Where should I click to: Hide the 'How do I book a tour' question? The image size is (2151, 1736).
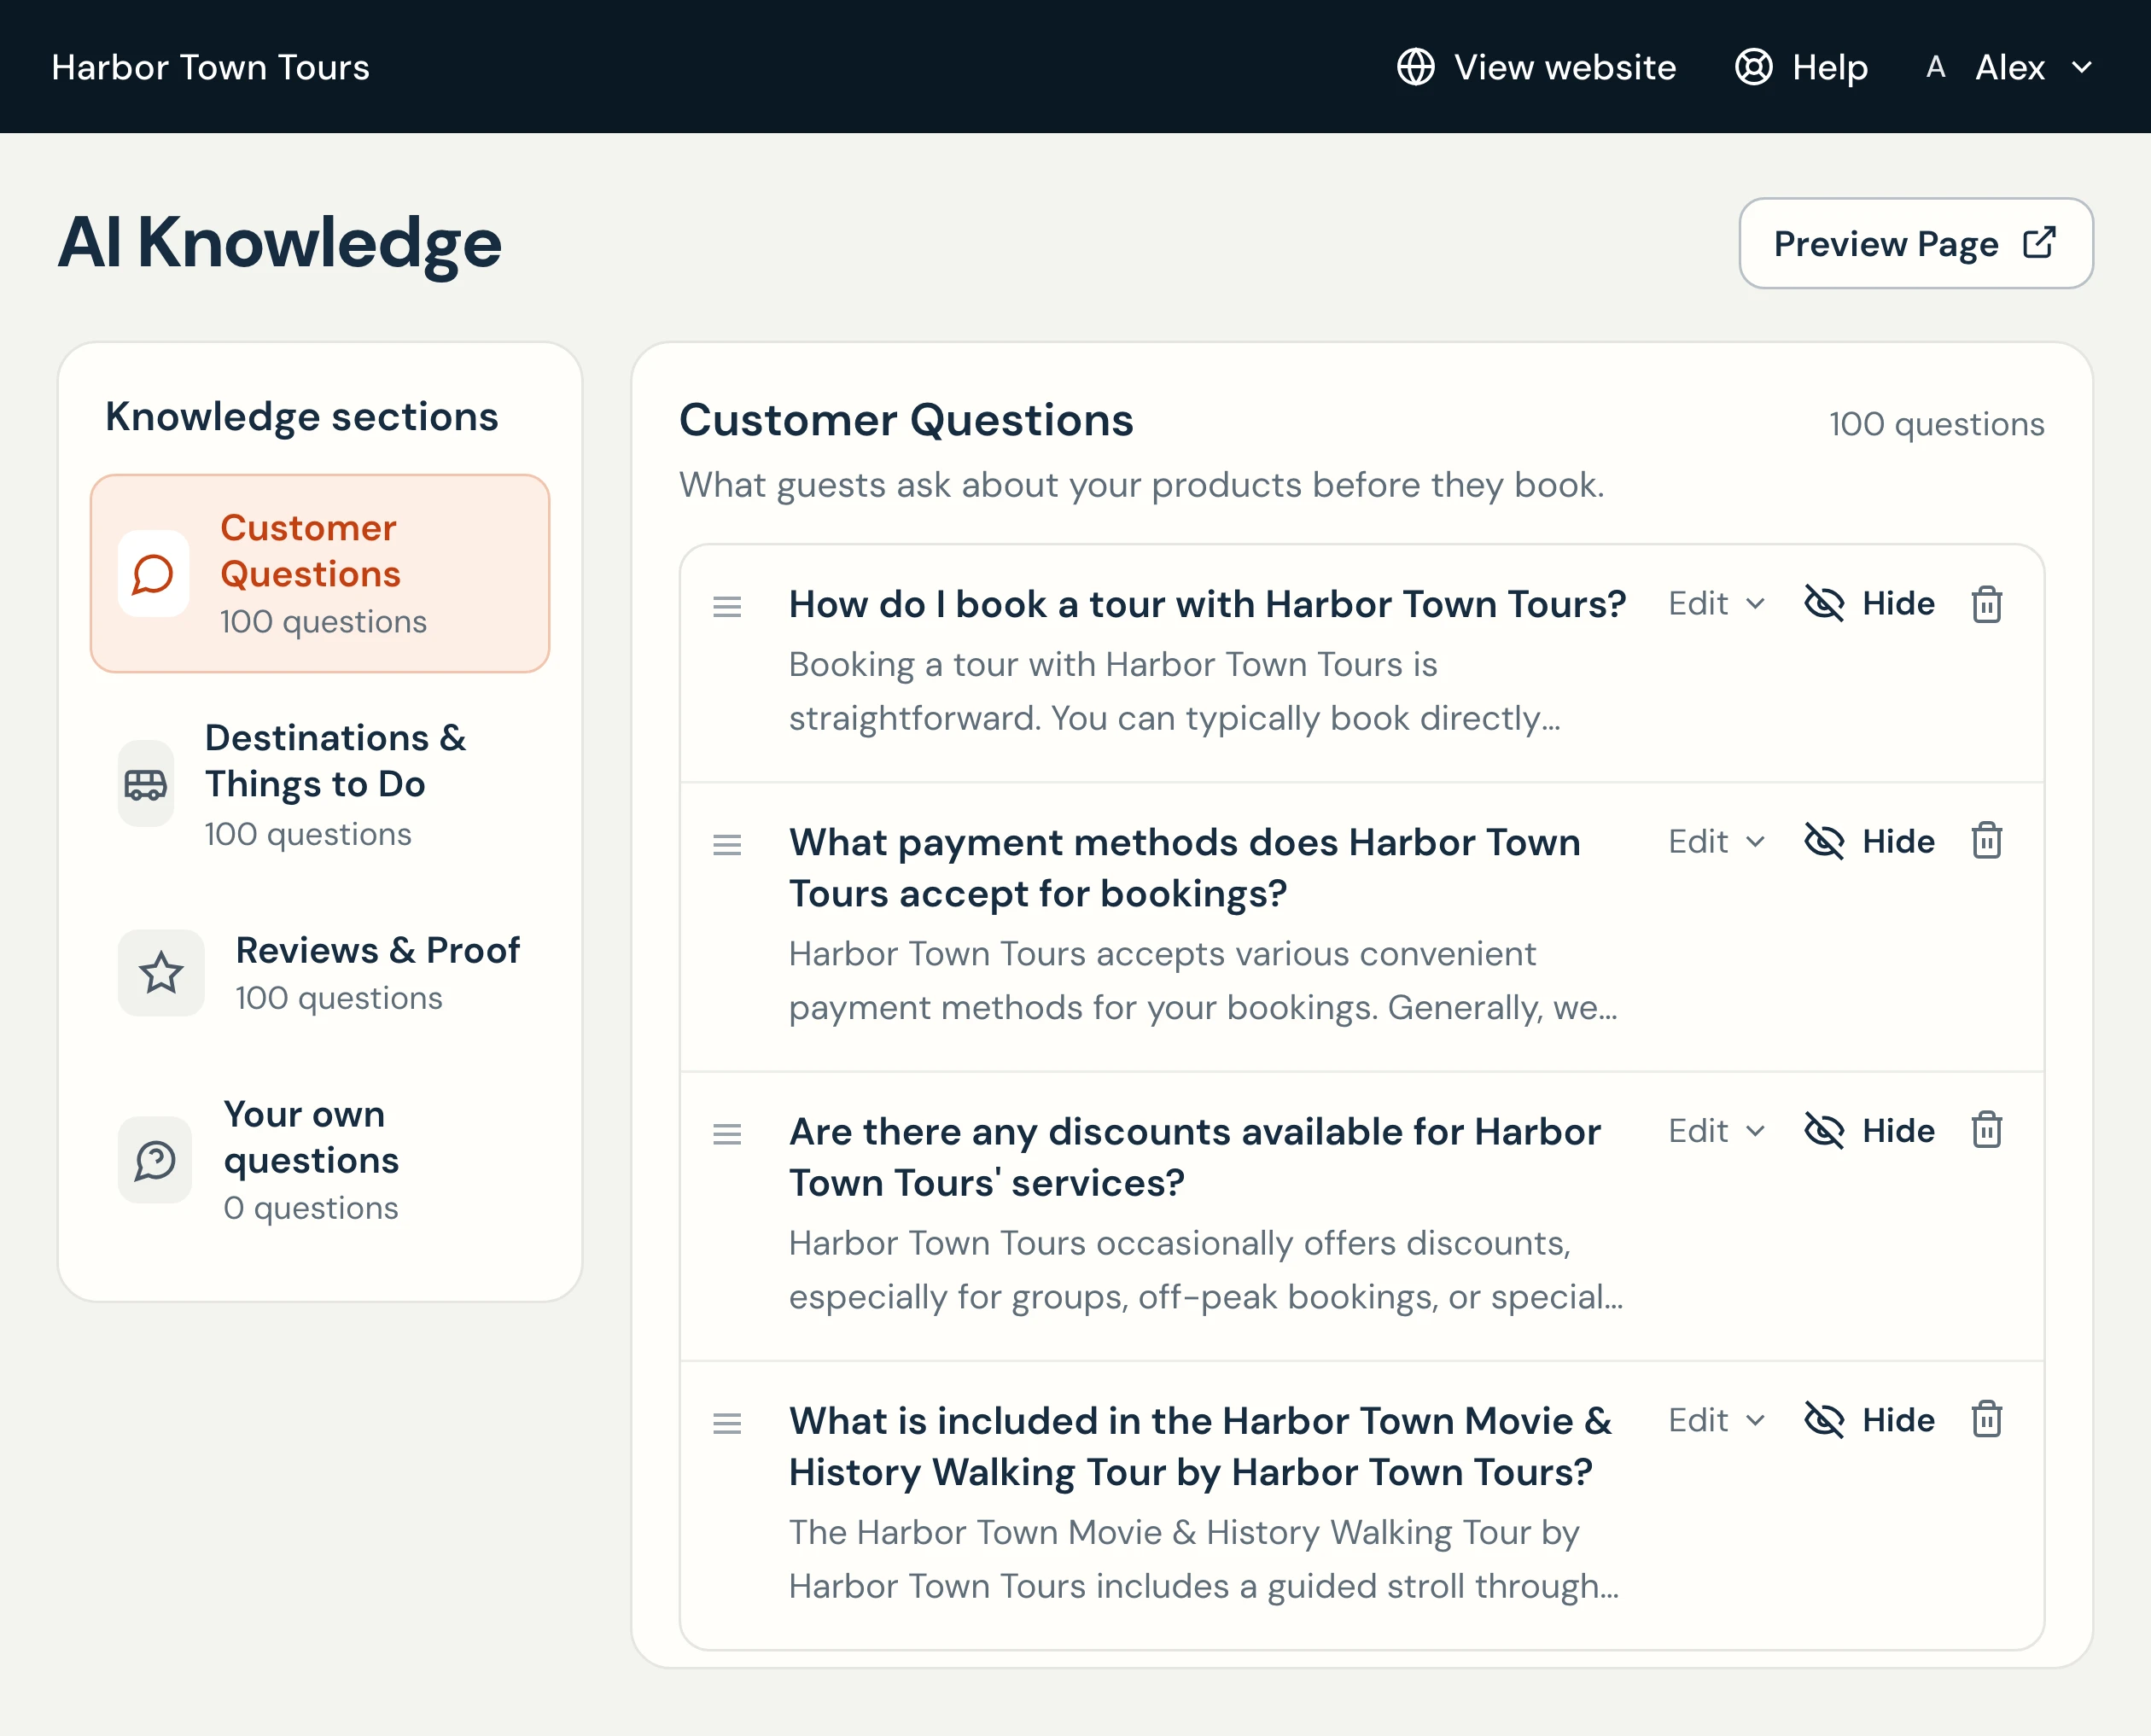tap(1869, 604)
